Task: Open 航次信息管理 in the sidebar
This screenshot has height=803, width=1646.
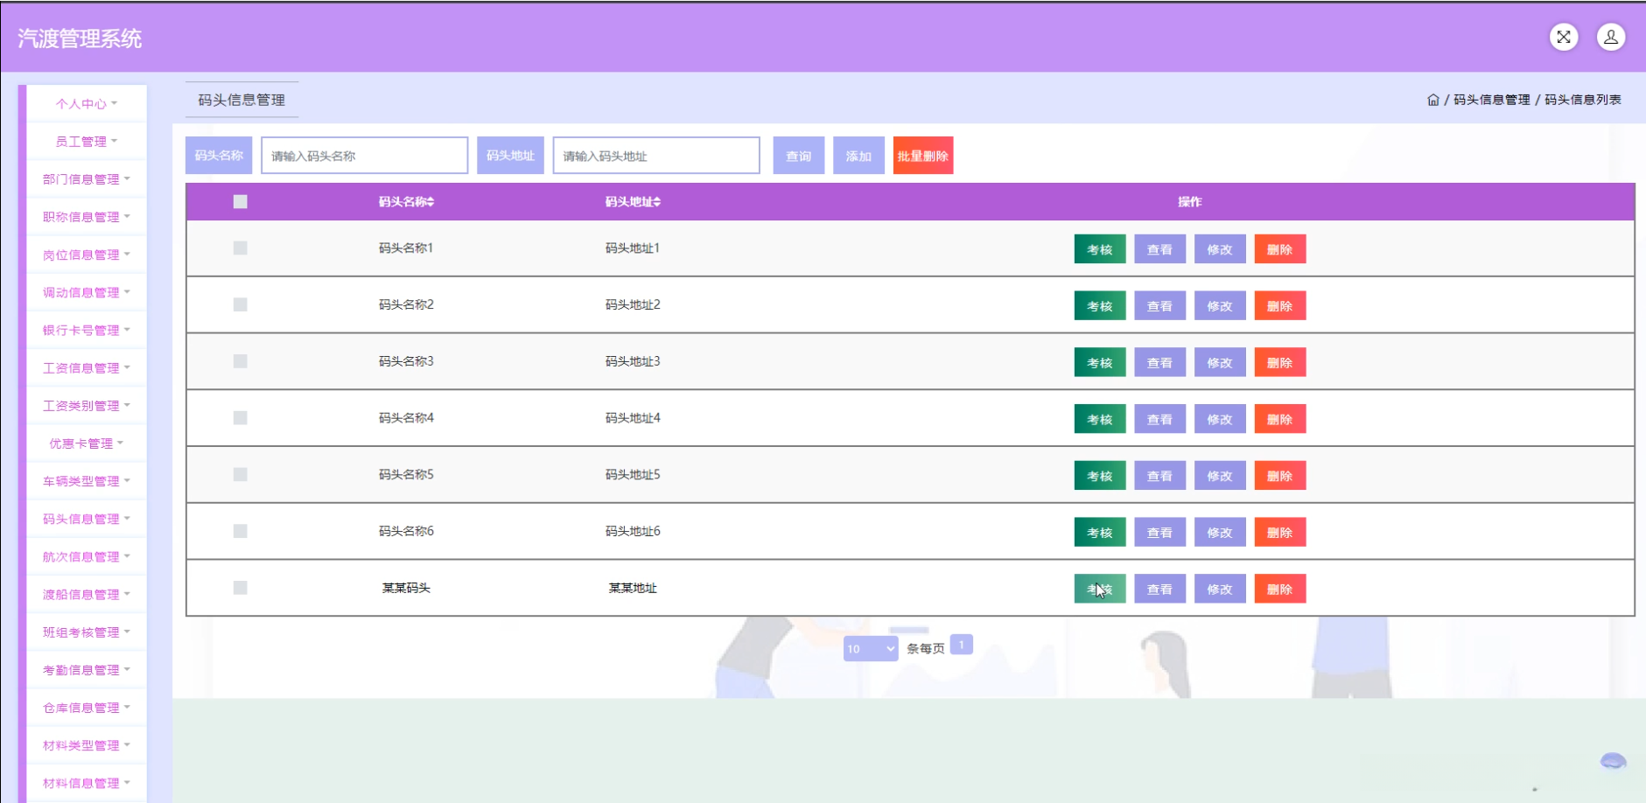Action: coord(87,556)
